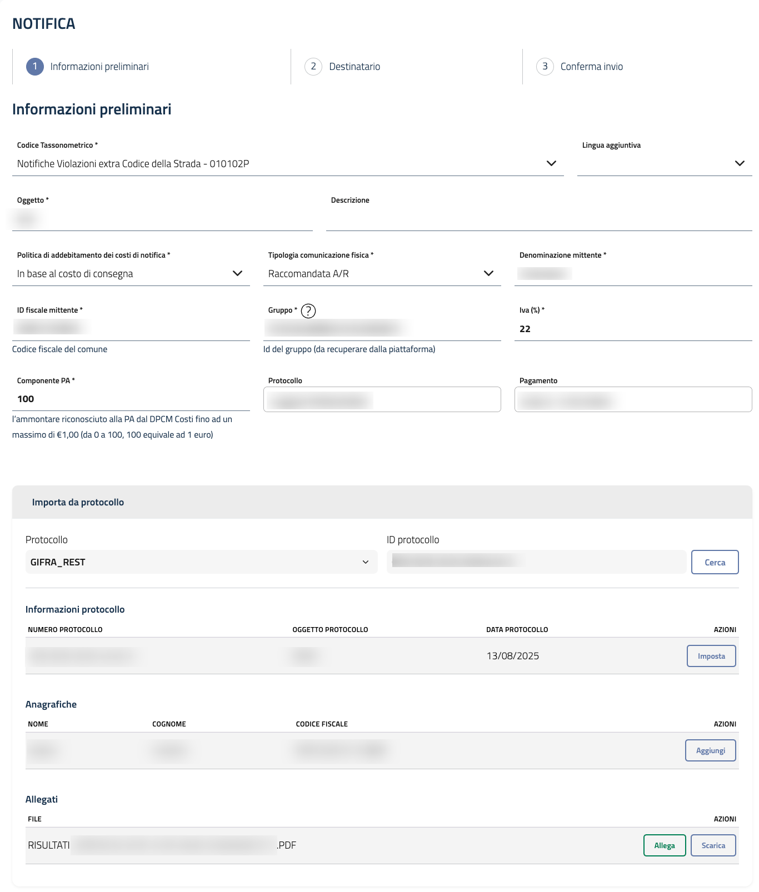759x892 pixels.
Task: Click Aggiungi in the Anagrafiche row
Action: (710, 750)
